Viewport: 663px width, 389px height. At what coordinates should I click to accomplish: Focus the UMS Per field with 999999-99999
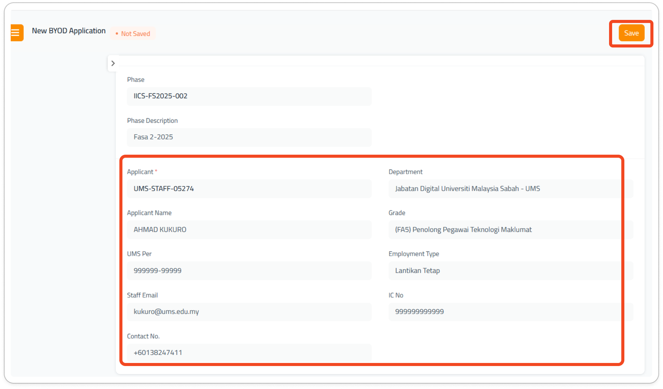point(249,271)
